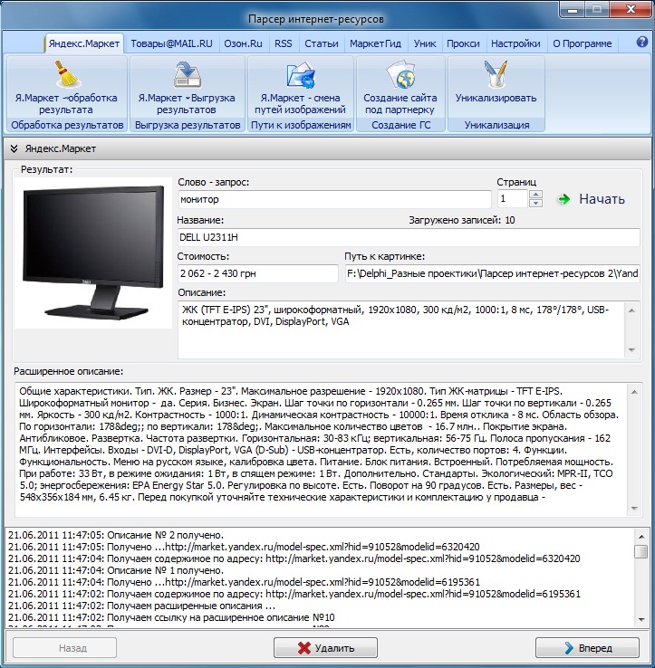Click the green arrow next to Начать
Image resolution: width=655 pixels, height=668 pixels.
click(x=564, y=199)
